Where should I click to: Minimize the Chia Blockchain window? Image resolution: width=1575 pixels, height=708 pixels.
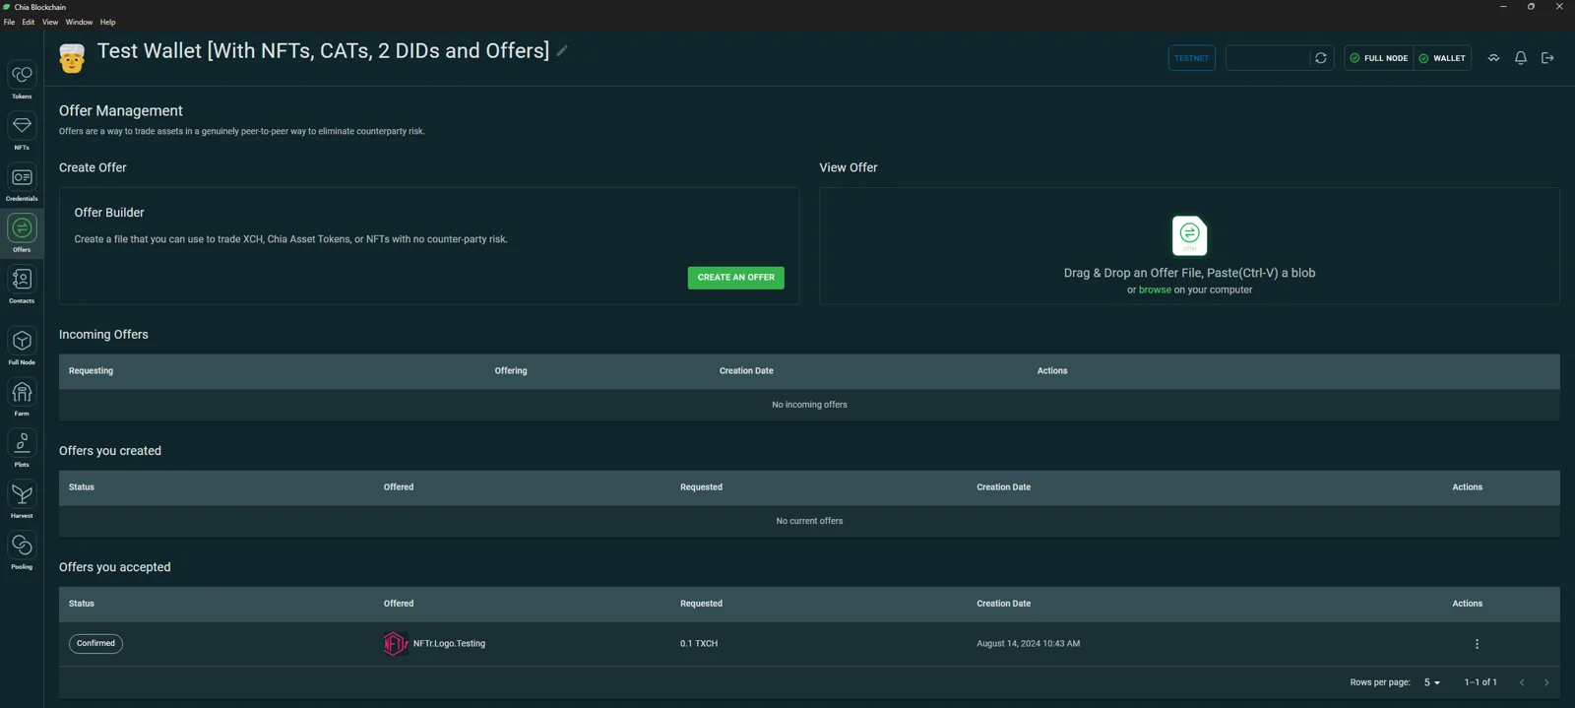click(x=1503, y=7)
